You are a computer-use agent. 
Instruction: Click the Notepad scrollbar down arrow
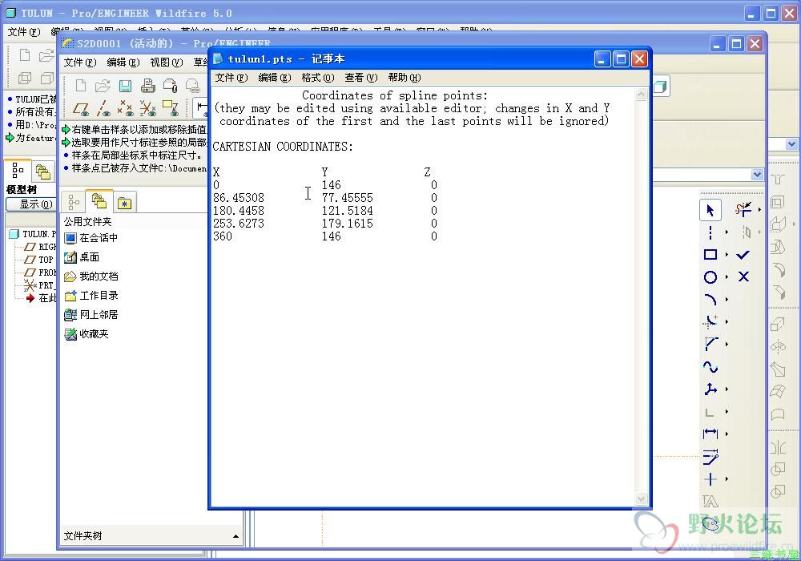pos(641,498)
